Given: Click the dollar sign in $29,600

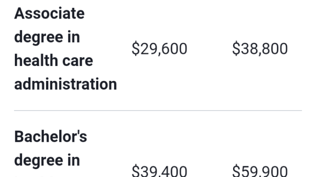Looking at the screenshot, I should (x=136, y=48).
